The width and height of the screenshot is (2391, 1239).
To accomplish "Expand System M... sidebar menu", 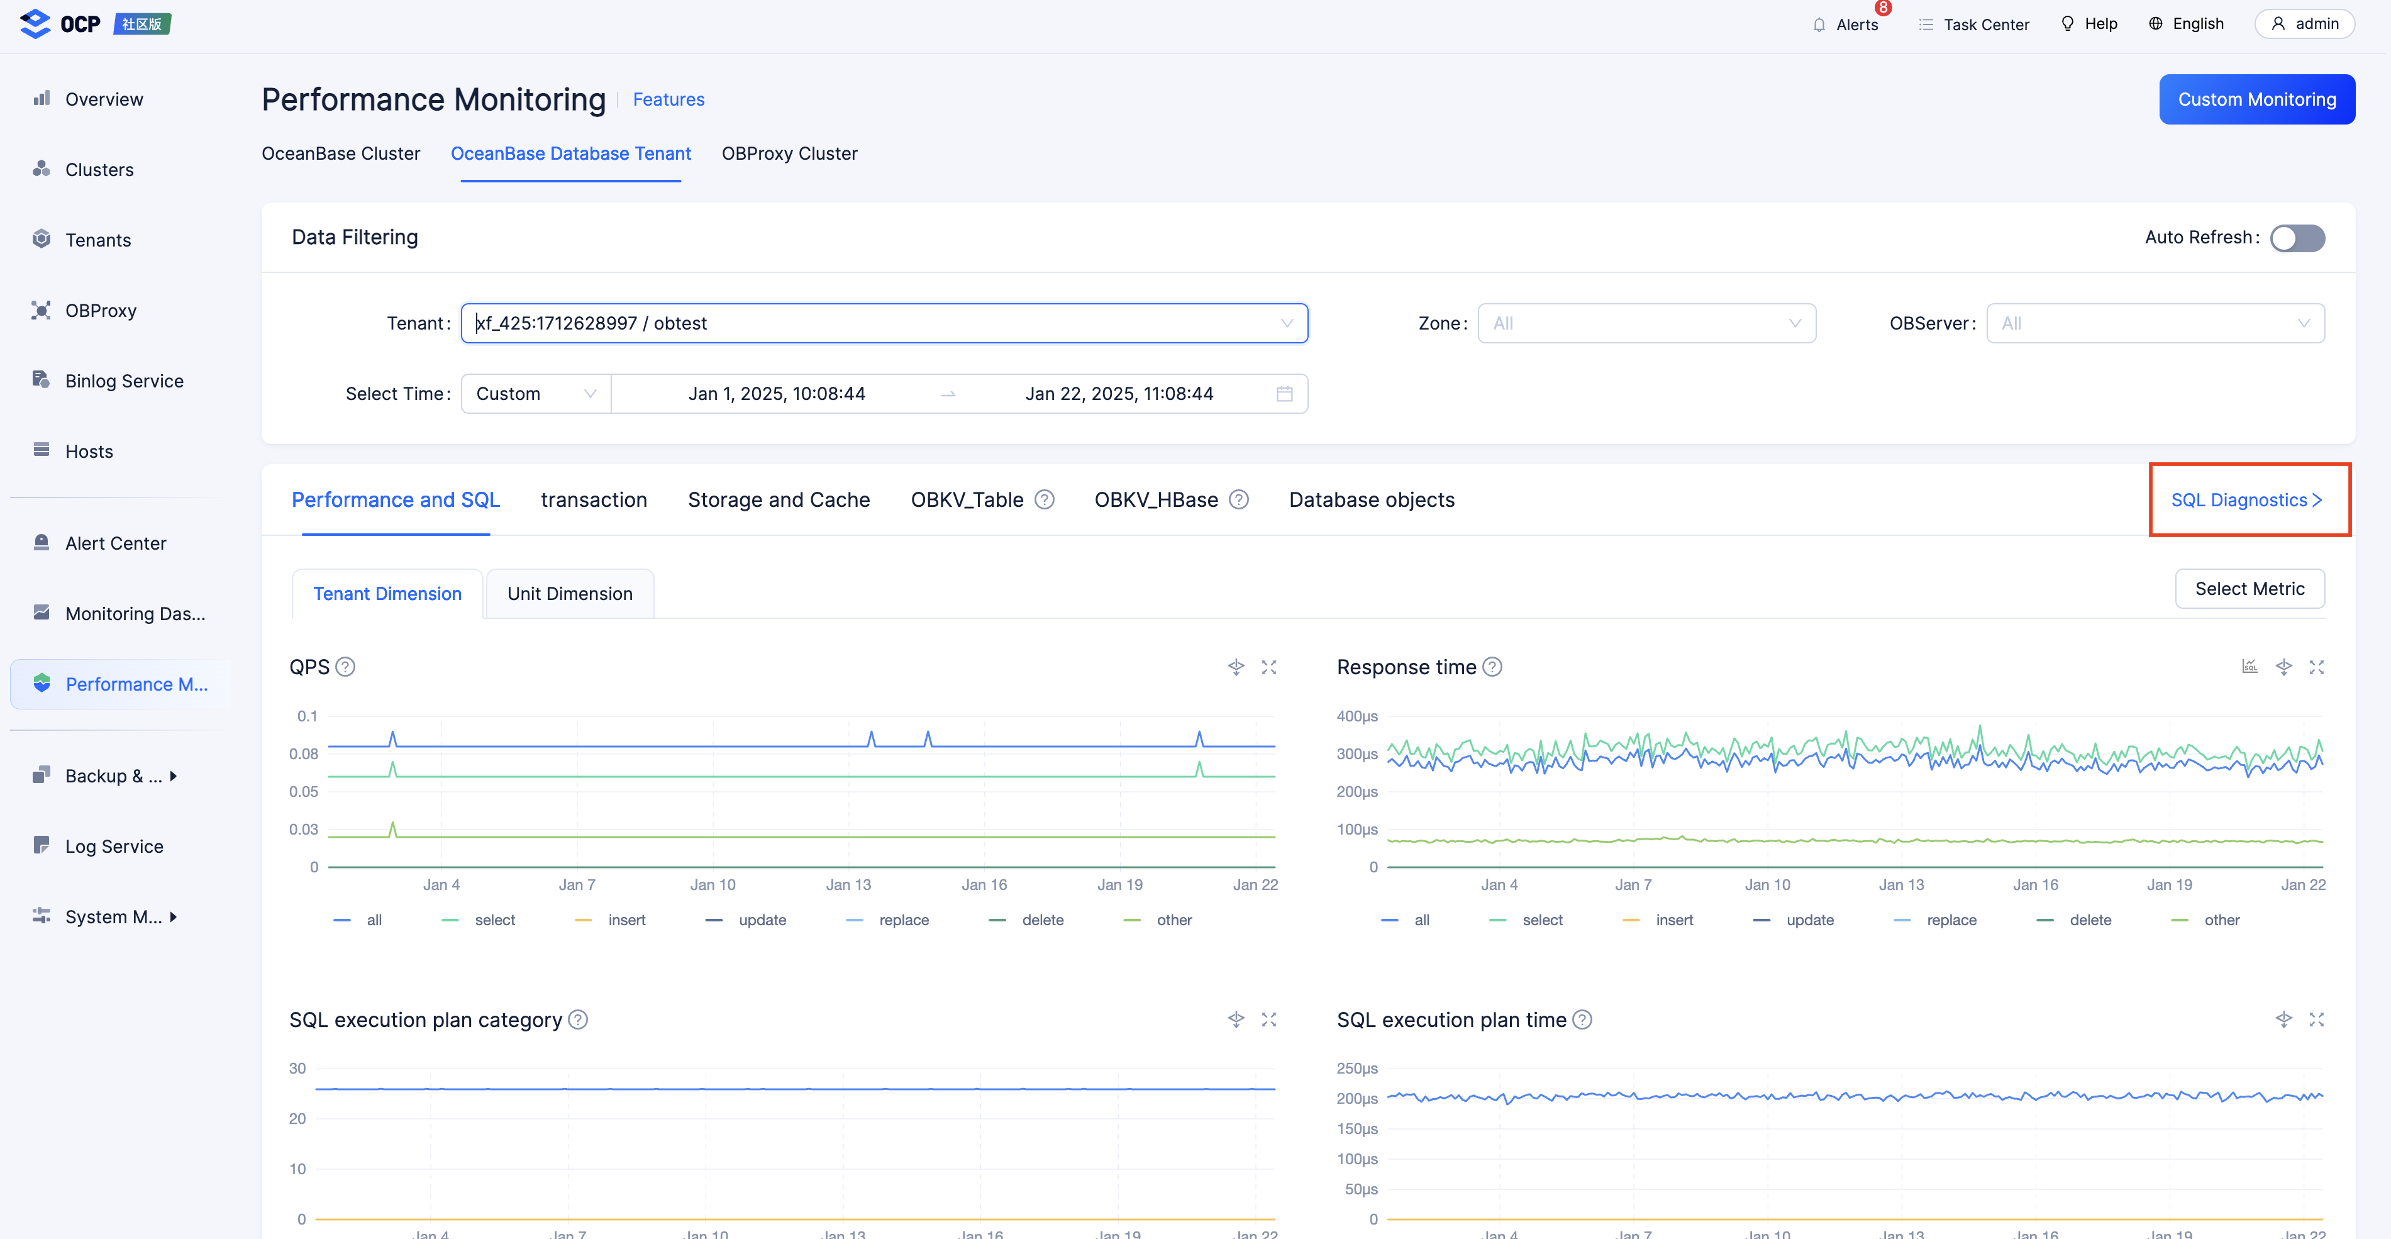I will tap(121, 916).
